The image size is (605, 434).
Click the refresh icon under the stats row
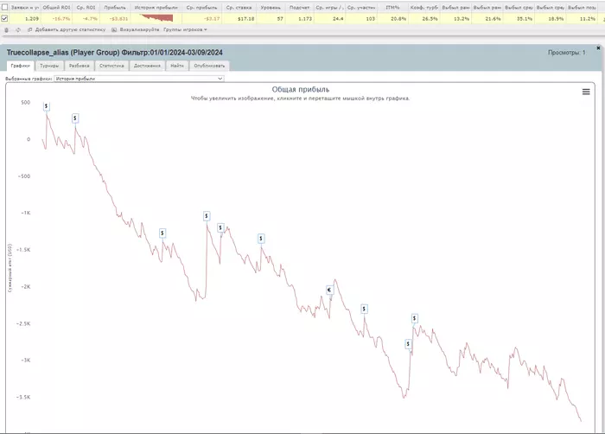click(18, 29)
